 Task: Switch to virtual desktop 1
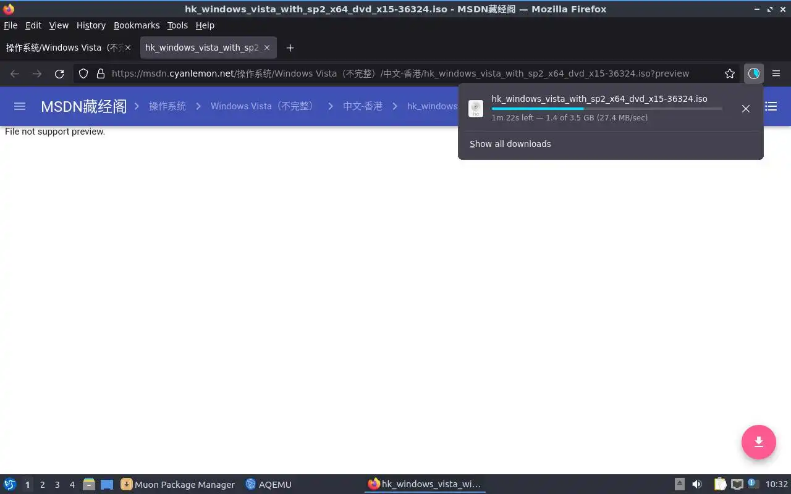27,485
